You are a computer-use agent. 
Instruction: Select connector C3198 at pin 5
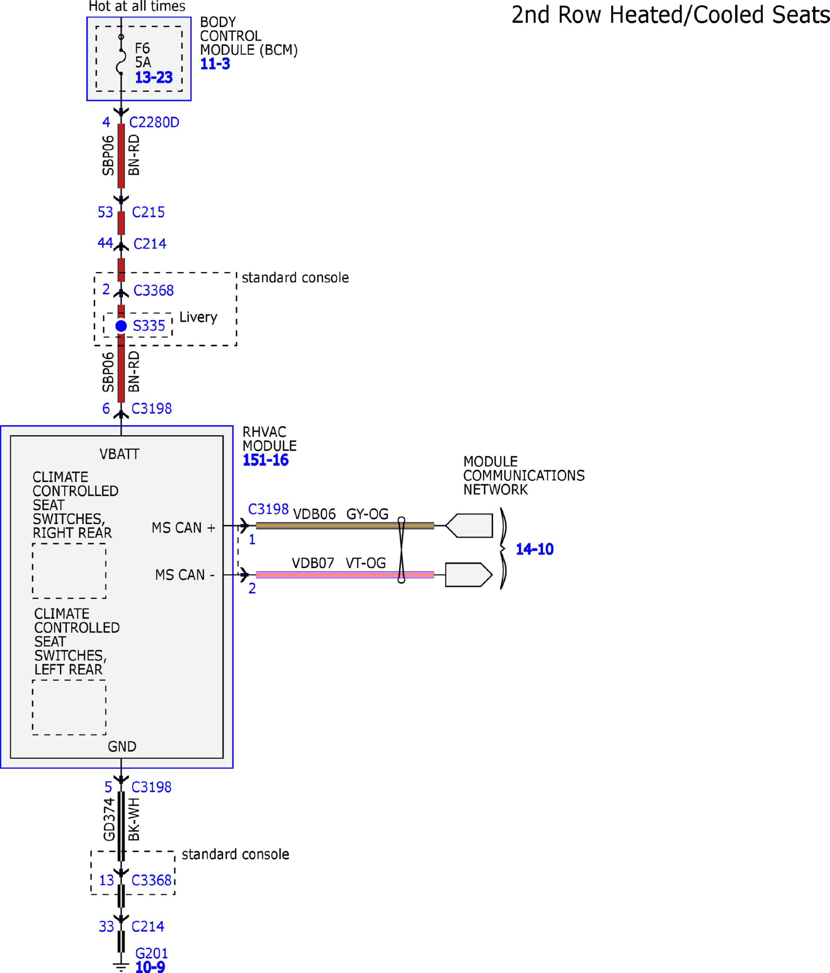tap(151, 787)
